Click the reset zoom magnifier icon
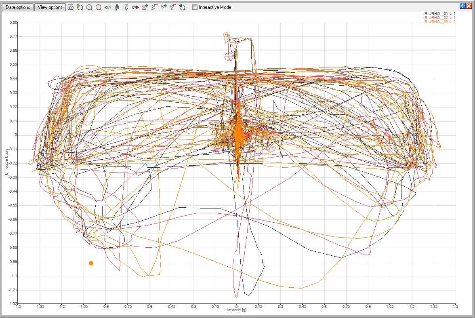Image resolution: width=475 pixels, height=318 pixels. (x=80, y=7)
